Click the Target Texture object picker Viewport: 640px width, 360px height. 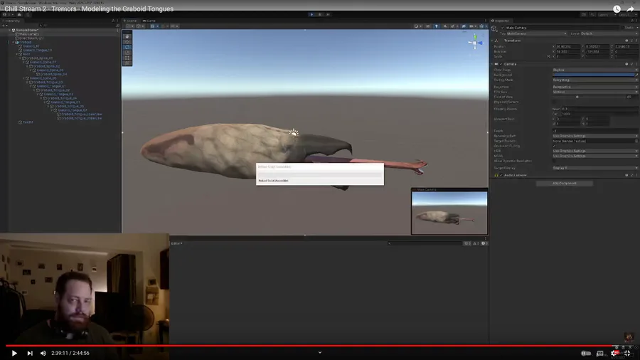pos(636,141)
